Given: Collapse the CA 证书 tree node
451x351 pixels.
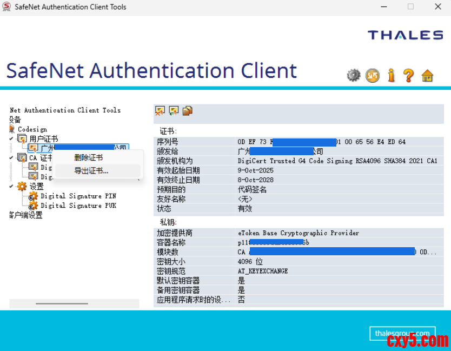Looking at the screenshot, I should coord(11,158).
